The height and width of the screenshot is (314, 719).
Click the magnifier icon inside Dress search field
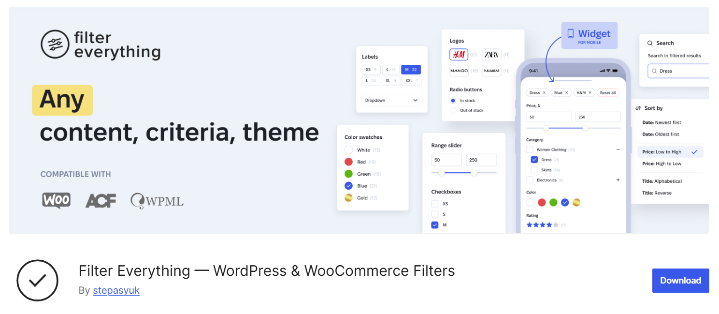point(655,71)
